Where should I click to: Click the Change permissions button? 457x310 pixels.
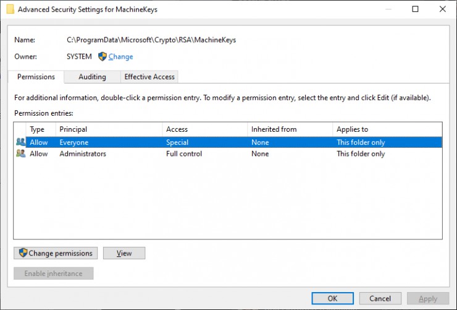56,253
